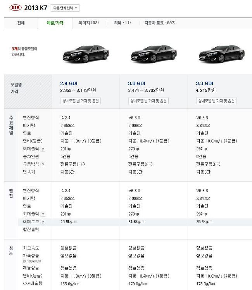Click 상세모델 별 가격 및 옵션 under 2.4 GDI
The width and height of the screenshot is (252, 290).
pos(81,101)
